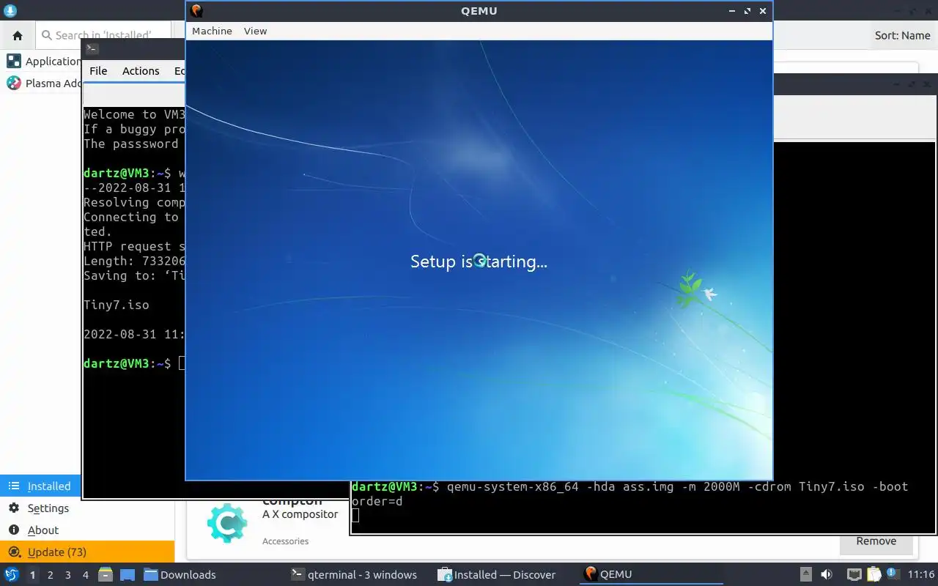Switch to virtual desktop 4

coord(85,575)
